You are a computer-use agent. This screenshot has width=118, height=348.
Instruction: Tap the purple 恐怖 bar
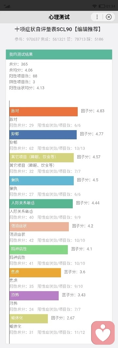tap(34, 296)
